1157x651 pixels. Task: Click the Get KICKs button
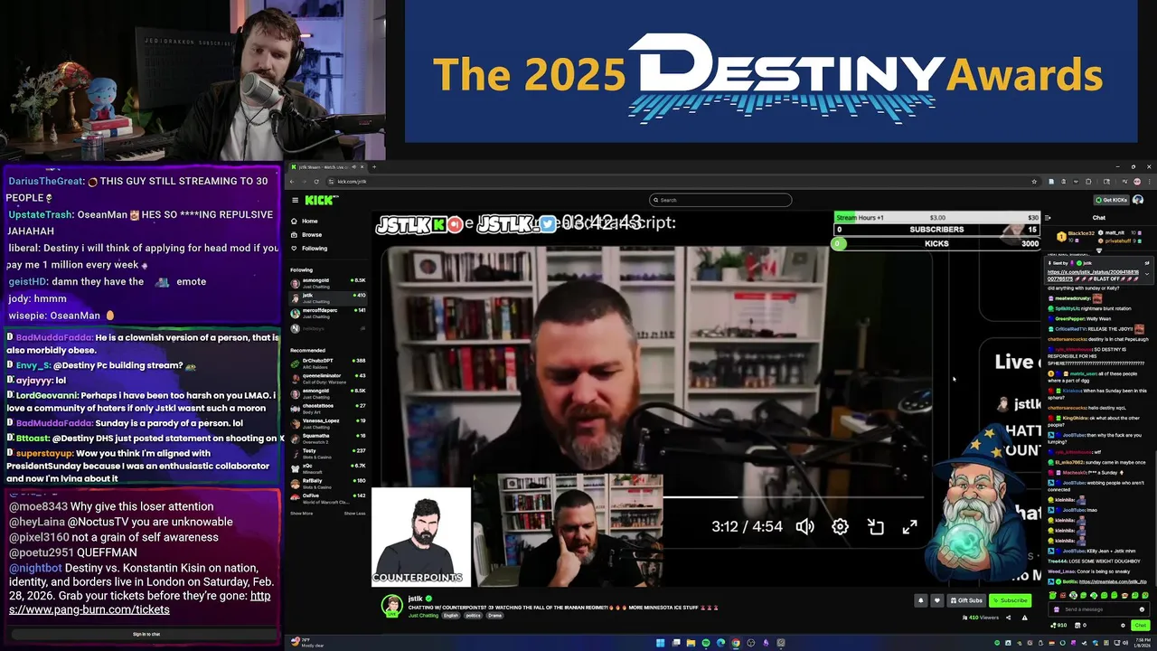coord(1111,200)
